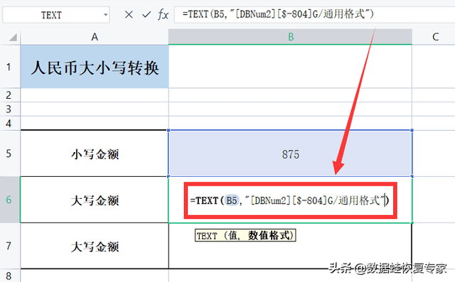
Task: Click the TEXT function tooltip hint
Action: pyautogui.click(x=245, y=235)
